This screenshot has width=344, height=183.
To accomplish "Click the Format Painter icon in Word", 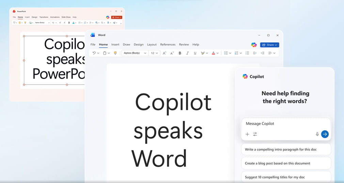I will click(x=115, y=53).
